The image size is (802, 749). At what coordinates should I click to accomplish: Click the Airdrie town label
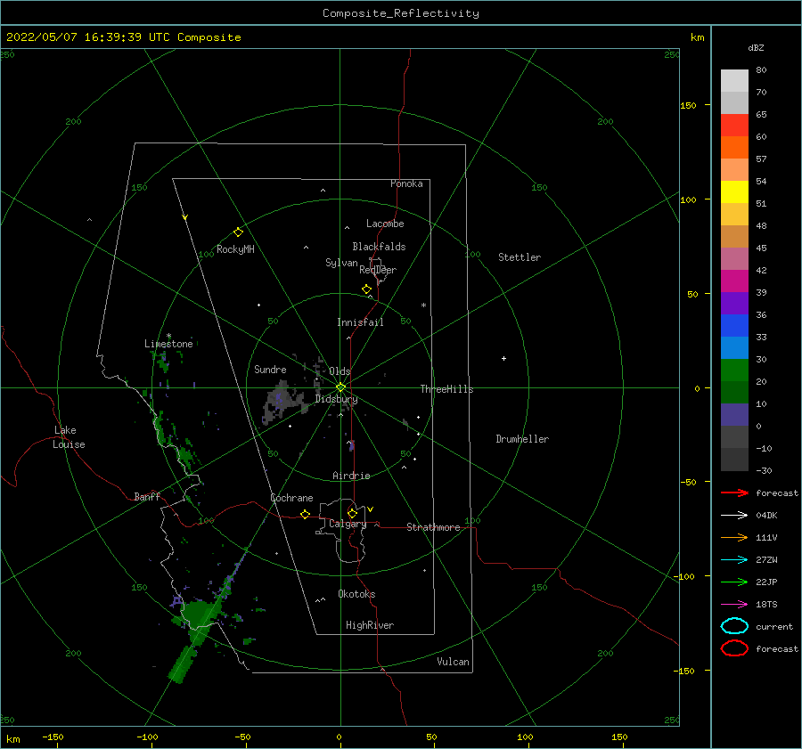pos(351,476)
